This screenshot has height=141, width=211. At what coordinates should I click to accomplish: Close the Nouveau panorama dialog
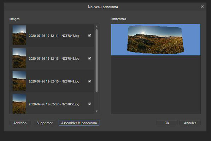(x=202, y=7)
